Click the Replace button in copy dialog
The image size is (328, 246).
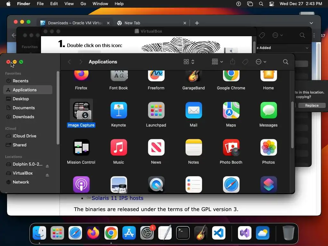click(312, 105)
